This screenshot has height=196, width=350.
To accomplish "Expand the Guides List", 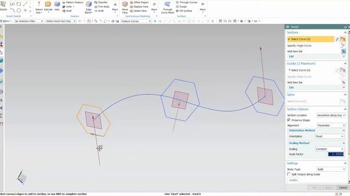I will [x=343, y=88].
